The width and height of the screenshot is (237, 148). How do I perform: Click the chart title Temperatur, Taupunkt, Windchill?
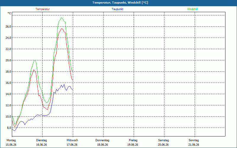pos(120,3)
